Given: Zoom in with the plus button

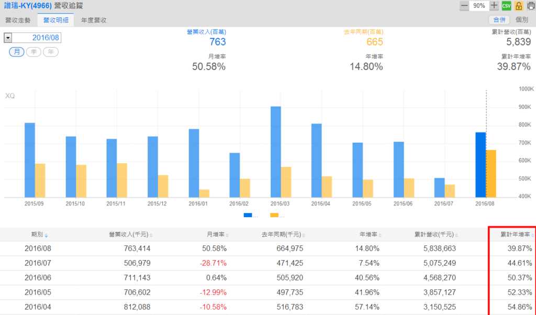Looking at the screenshot, I should point(494,6).
